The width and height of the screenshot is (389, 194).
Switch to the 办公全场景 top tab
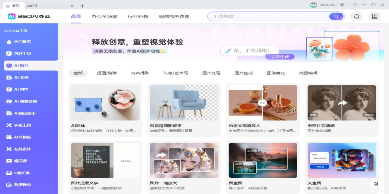104,16
